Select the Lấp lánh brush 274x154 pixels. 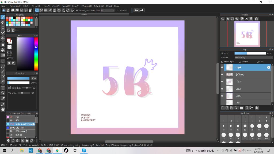tap(21, 128)
